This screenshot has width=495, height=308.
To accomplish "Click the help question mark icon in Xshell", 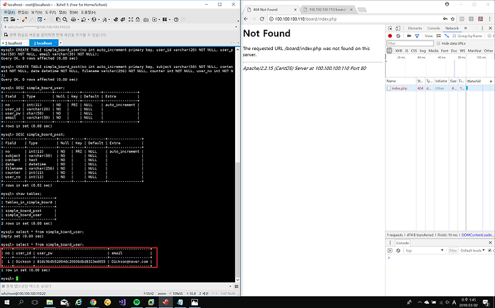I will tap(176, 19).
